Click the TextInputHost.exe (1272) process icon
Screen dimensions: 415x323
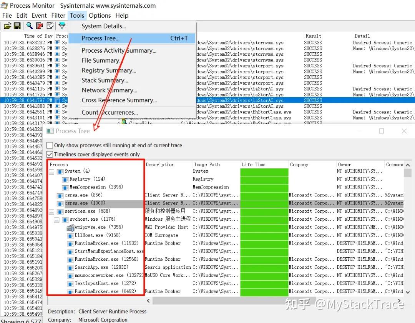pos(70,284)
